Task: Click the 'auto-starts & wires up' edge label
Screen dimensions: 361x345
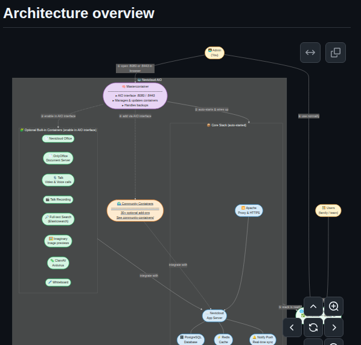Action: click(x=212, y=109)
